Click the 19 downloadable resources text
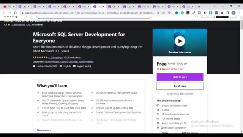The image size is (243, 137). (175, 114)
